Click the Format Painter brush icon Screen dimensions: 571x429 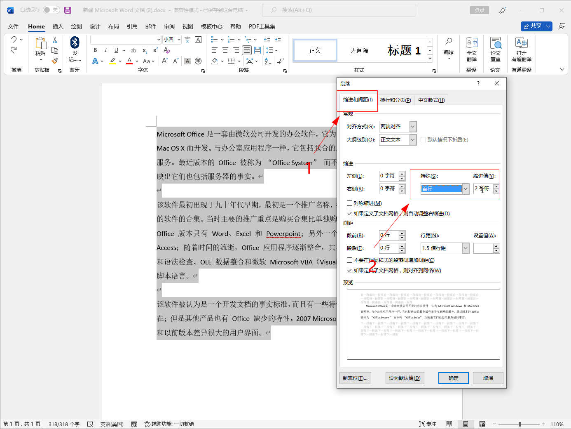click(55, 61)
